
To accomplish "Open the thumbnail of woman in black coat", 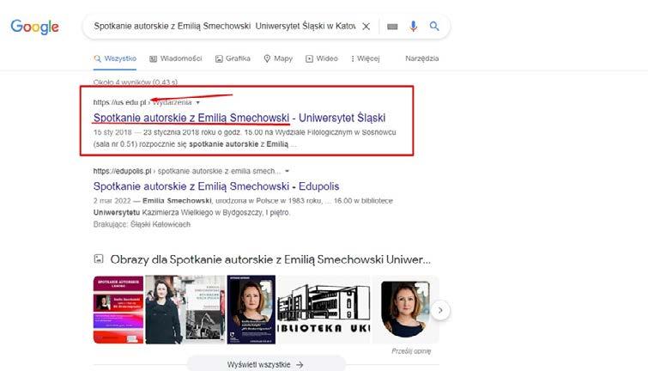I will [x=185, y=309].
